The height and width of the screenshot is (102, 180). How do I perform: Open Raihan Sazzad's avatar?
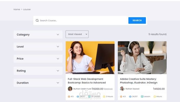click(122, 89)
